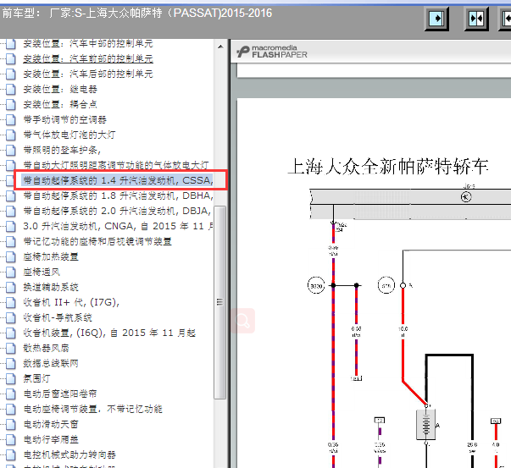The width and height of the screenshot is (511, 468).
Task: Click document icon beside 散热器风扇
Action: [x=11, y=348]
